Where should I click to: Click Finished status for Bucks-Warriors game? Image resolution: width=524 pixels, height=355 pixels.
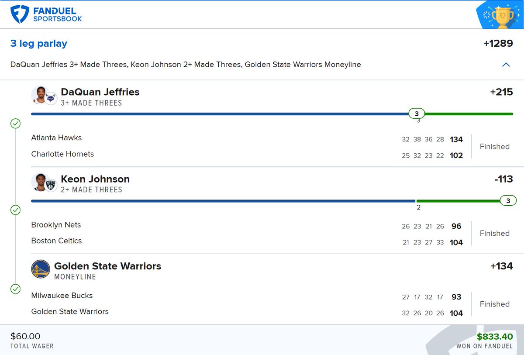coord(495,304)
